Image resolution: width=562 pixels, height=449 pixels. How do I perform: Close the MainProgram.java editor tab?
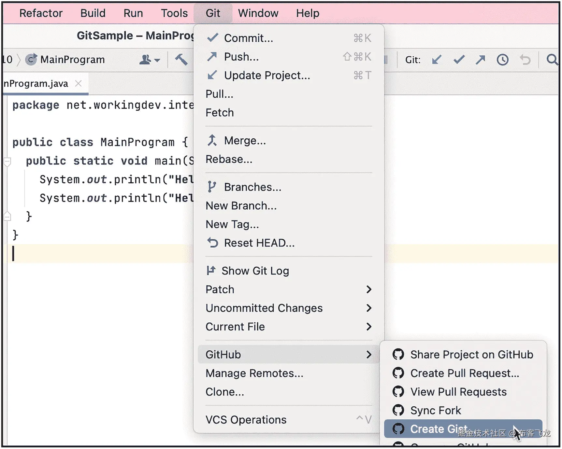pyautogui.click(x=78, y=84)
